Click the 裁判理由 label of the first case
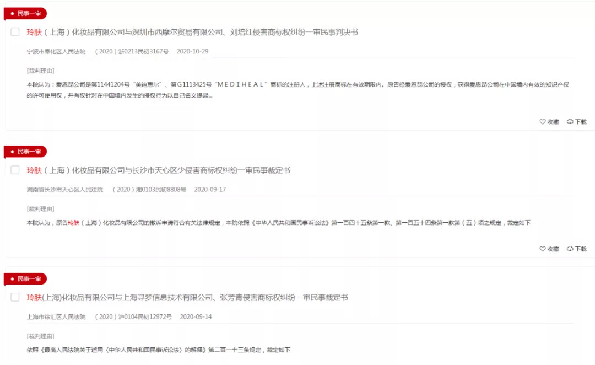Screen dimensions: 595x365 tap(41, 71)
